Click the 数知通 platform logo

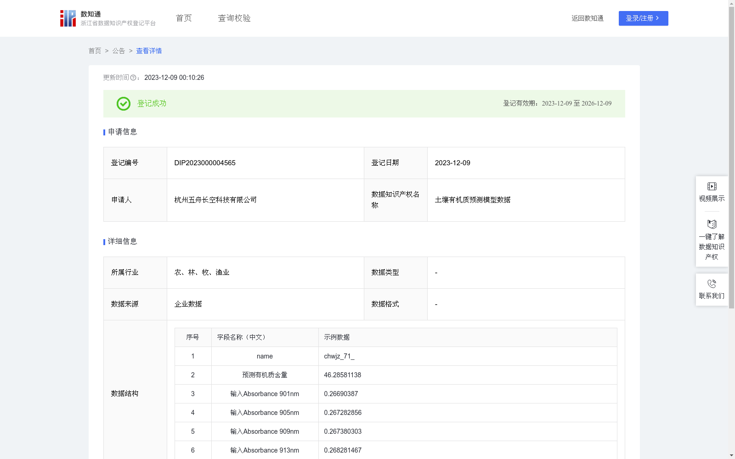108,18
